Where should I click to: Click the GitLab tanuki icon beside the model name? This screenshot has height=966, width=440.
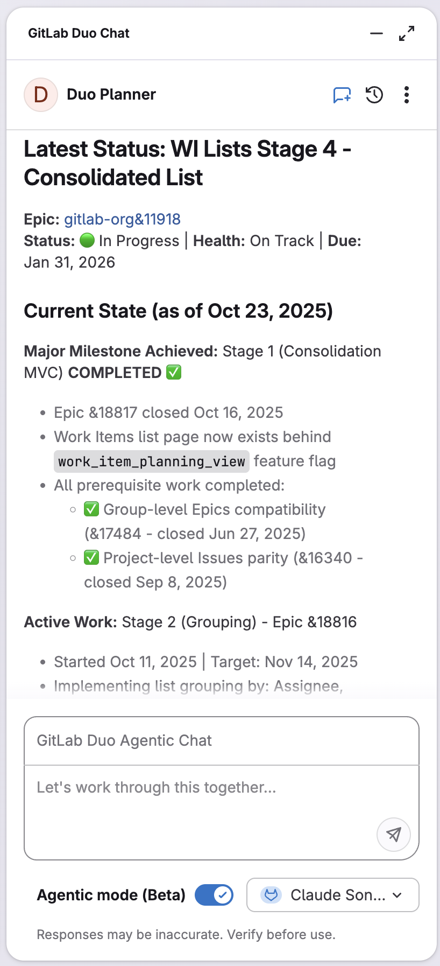point(272,895)
